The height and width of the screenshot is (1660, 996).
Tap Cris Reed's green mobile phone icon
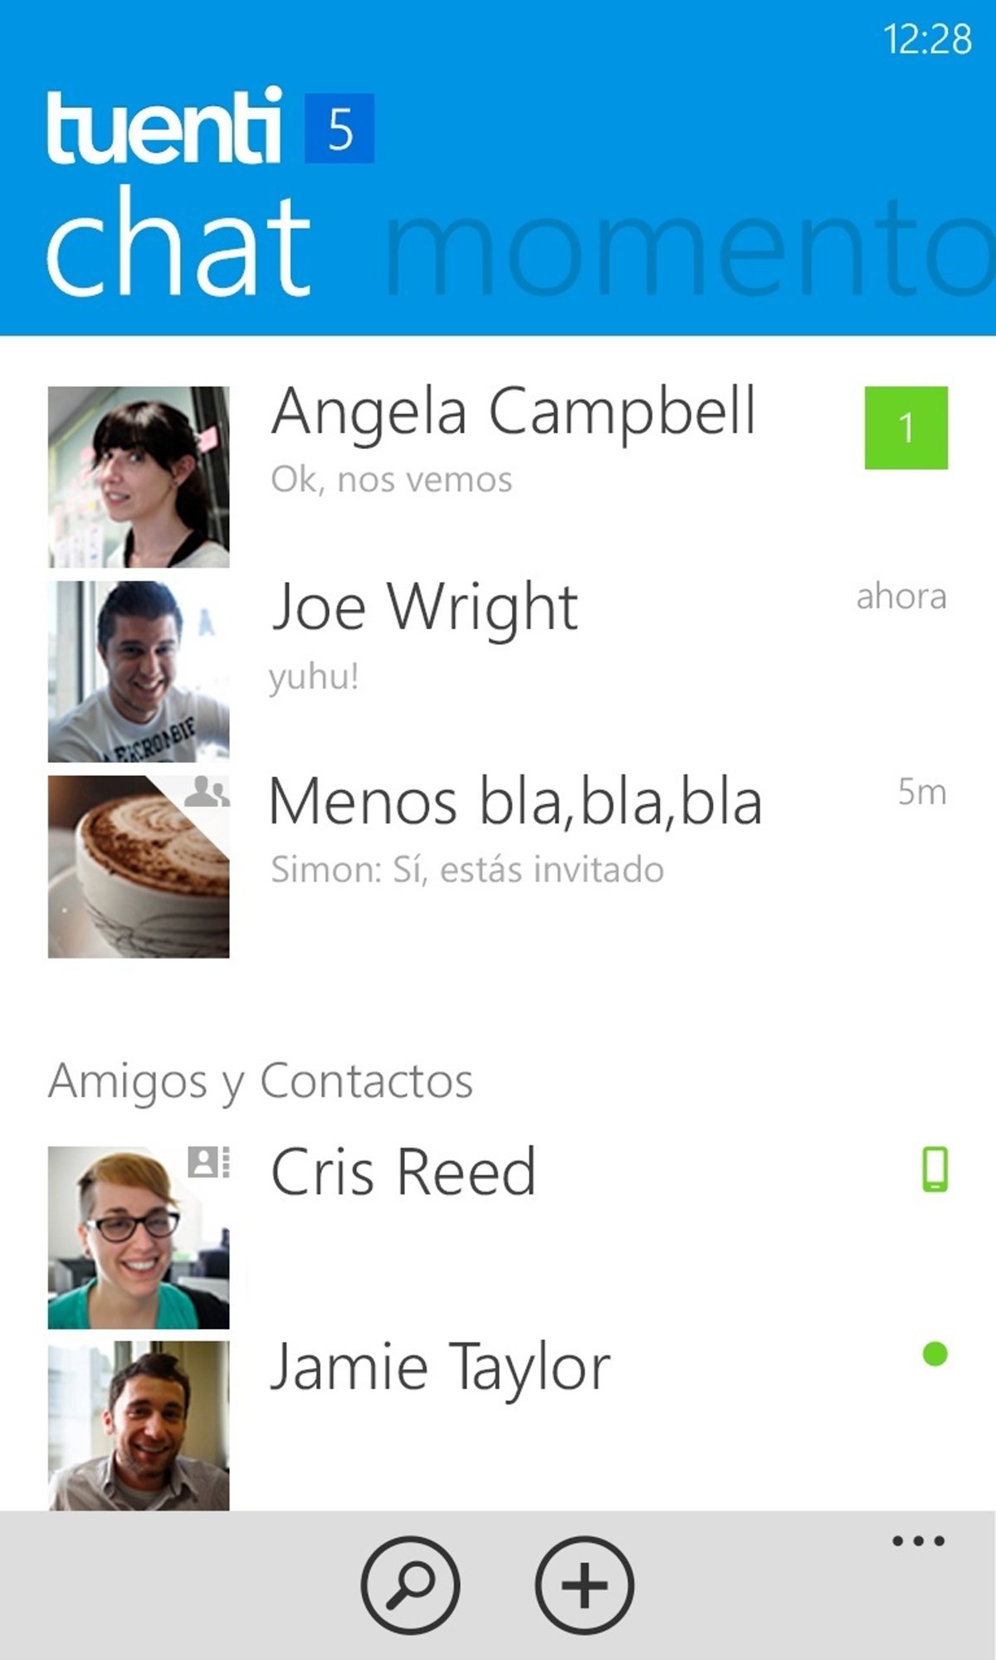[x=935, y=1169]
